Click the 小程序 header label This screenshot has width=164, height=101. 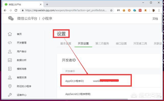pos(47,18)
